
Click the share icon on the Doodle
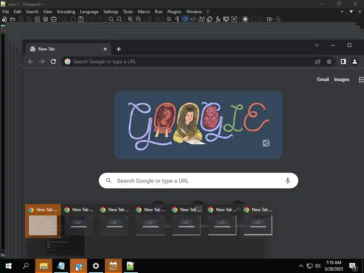click(266, 143)
